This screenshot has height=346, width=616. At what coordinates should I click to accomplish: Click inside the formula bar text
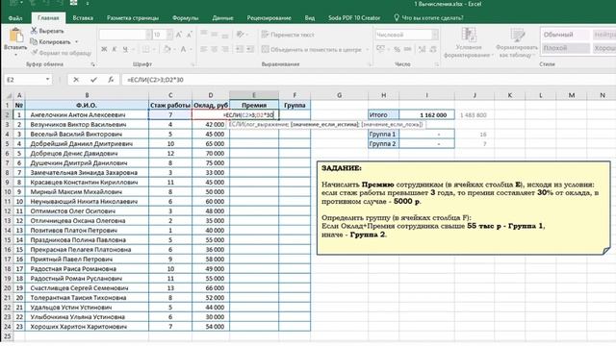tap(155, 80)
